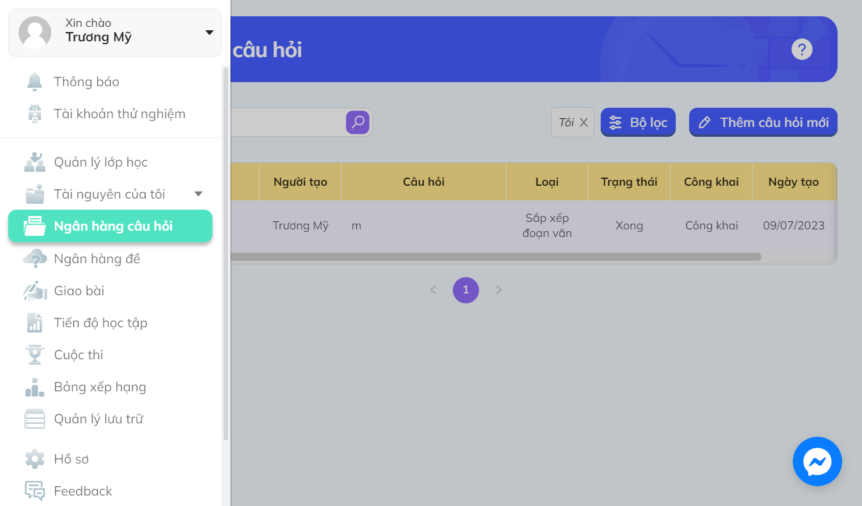862x506 pixels.
Task: Click Sắp xếp đoạn văn cell
Action: pos(547,225)
